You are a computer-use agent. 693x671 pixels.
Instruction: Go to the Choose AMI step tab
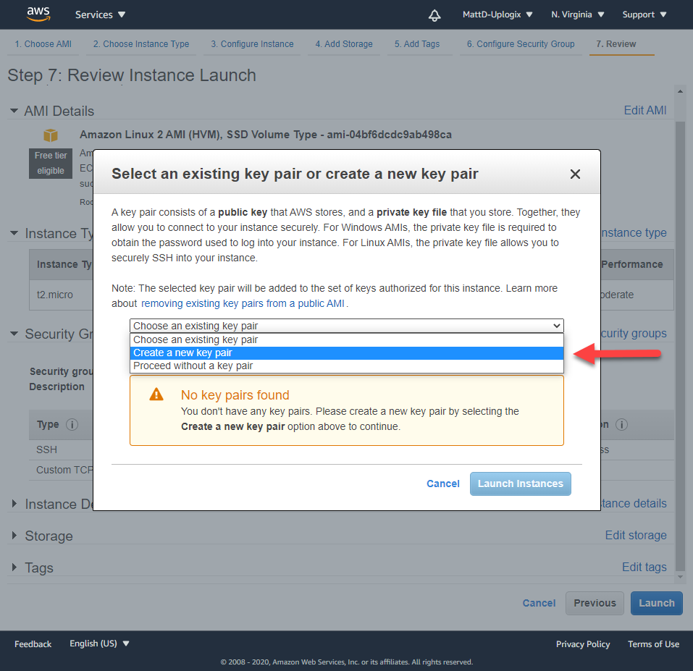43,44
